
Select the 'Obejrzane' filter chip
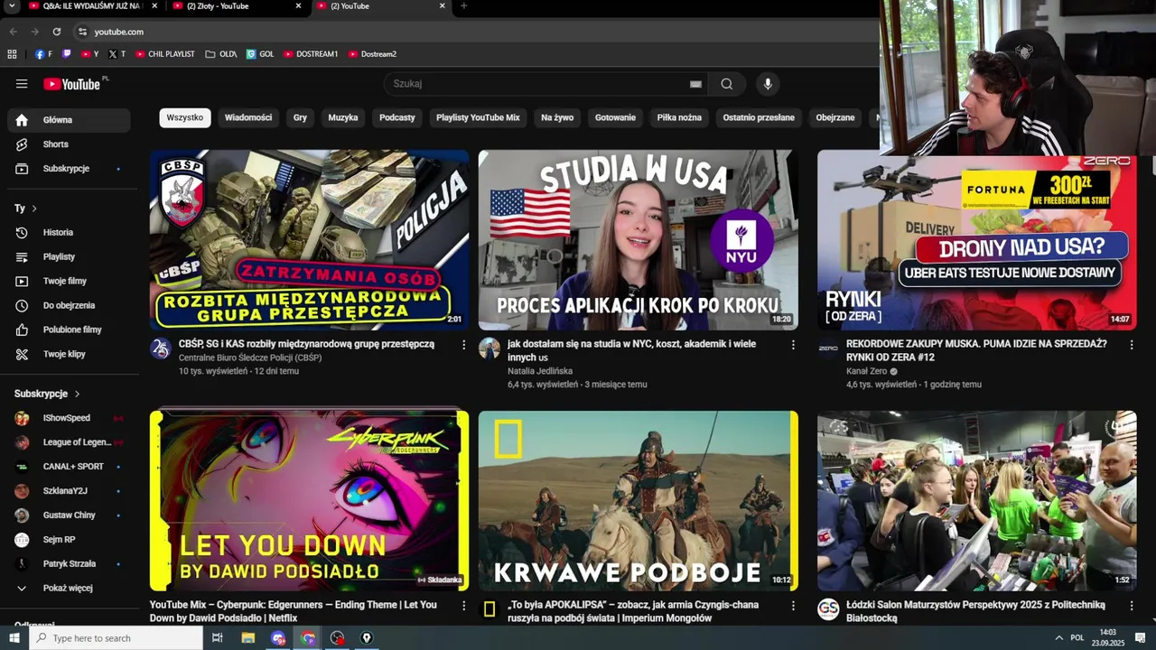(835, 117)
